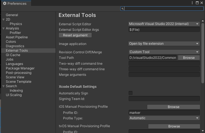
Task: Click the Signing Team Id input field
Action: (164, 99)
